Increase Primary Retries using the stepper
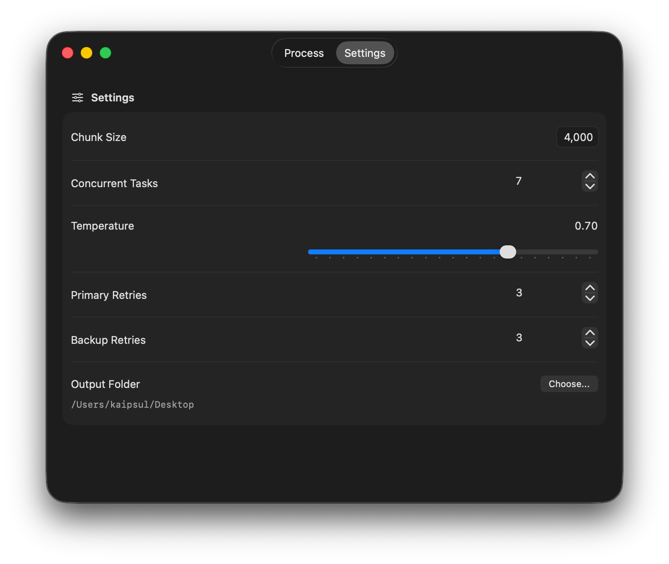Image resolution: width=669 pixels, height=564 pixels. (x=589, y=287)
